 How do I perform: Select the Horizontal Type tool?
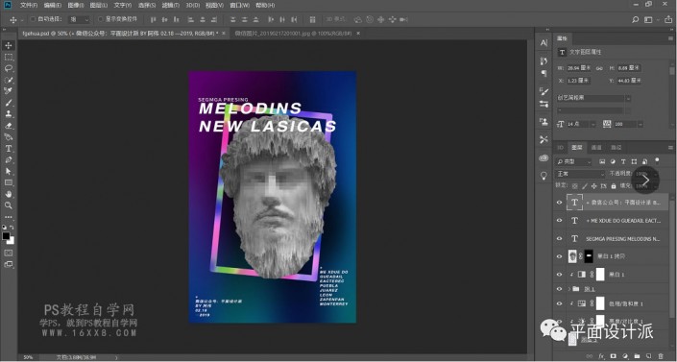click(9, 148)
